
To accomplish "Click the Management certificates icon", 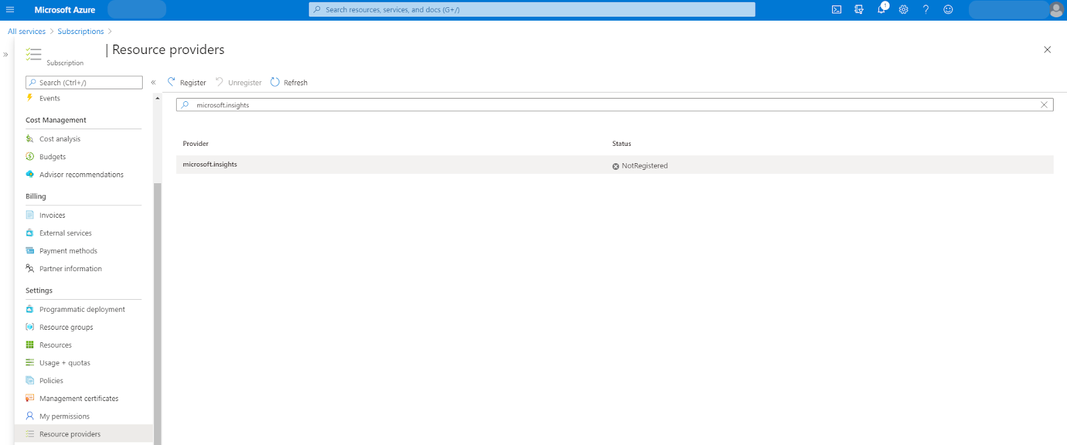I will point(29,398).
